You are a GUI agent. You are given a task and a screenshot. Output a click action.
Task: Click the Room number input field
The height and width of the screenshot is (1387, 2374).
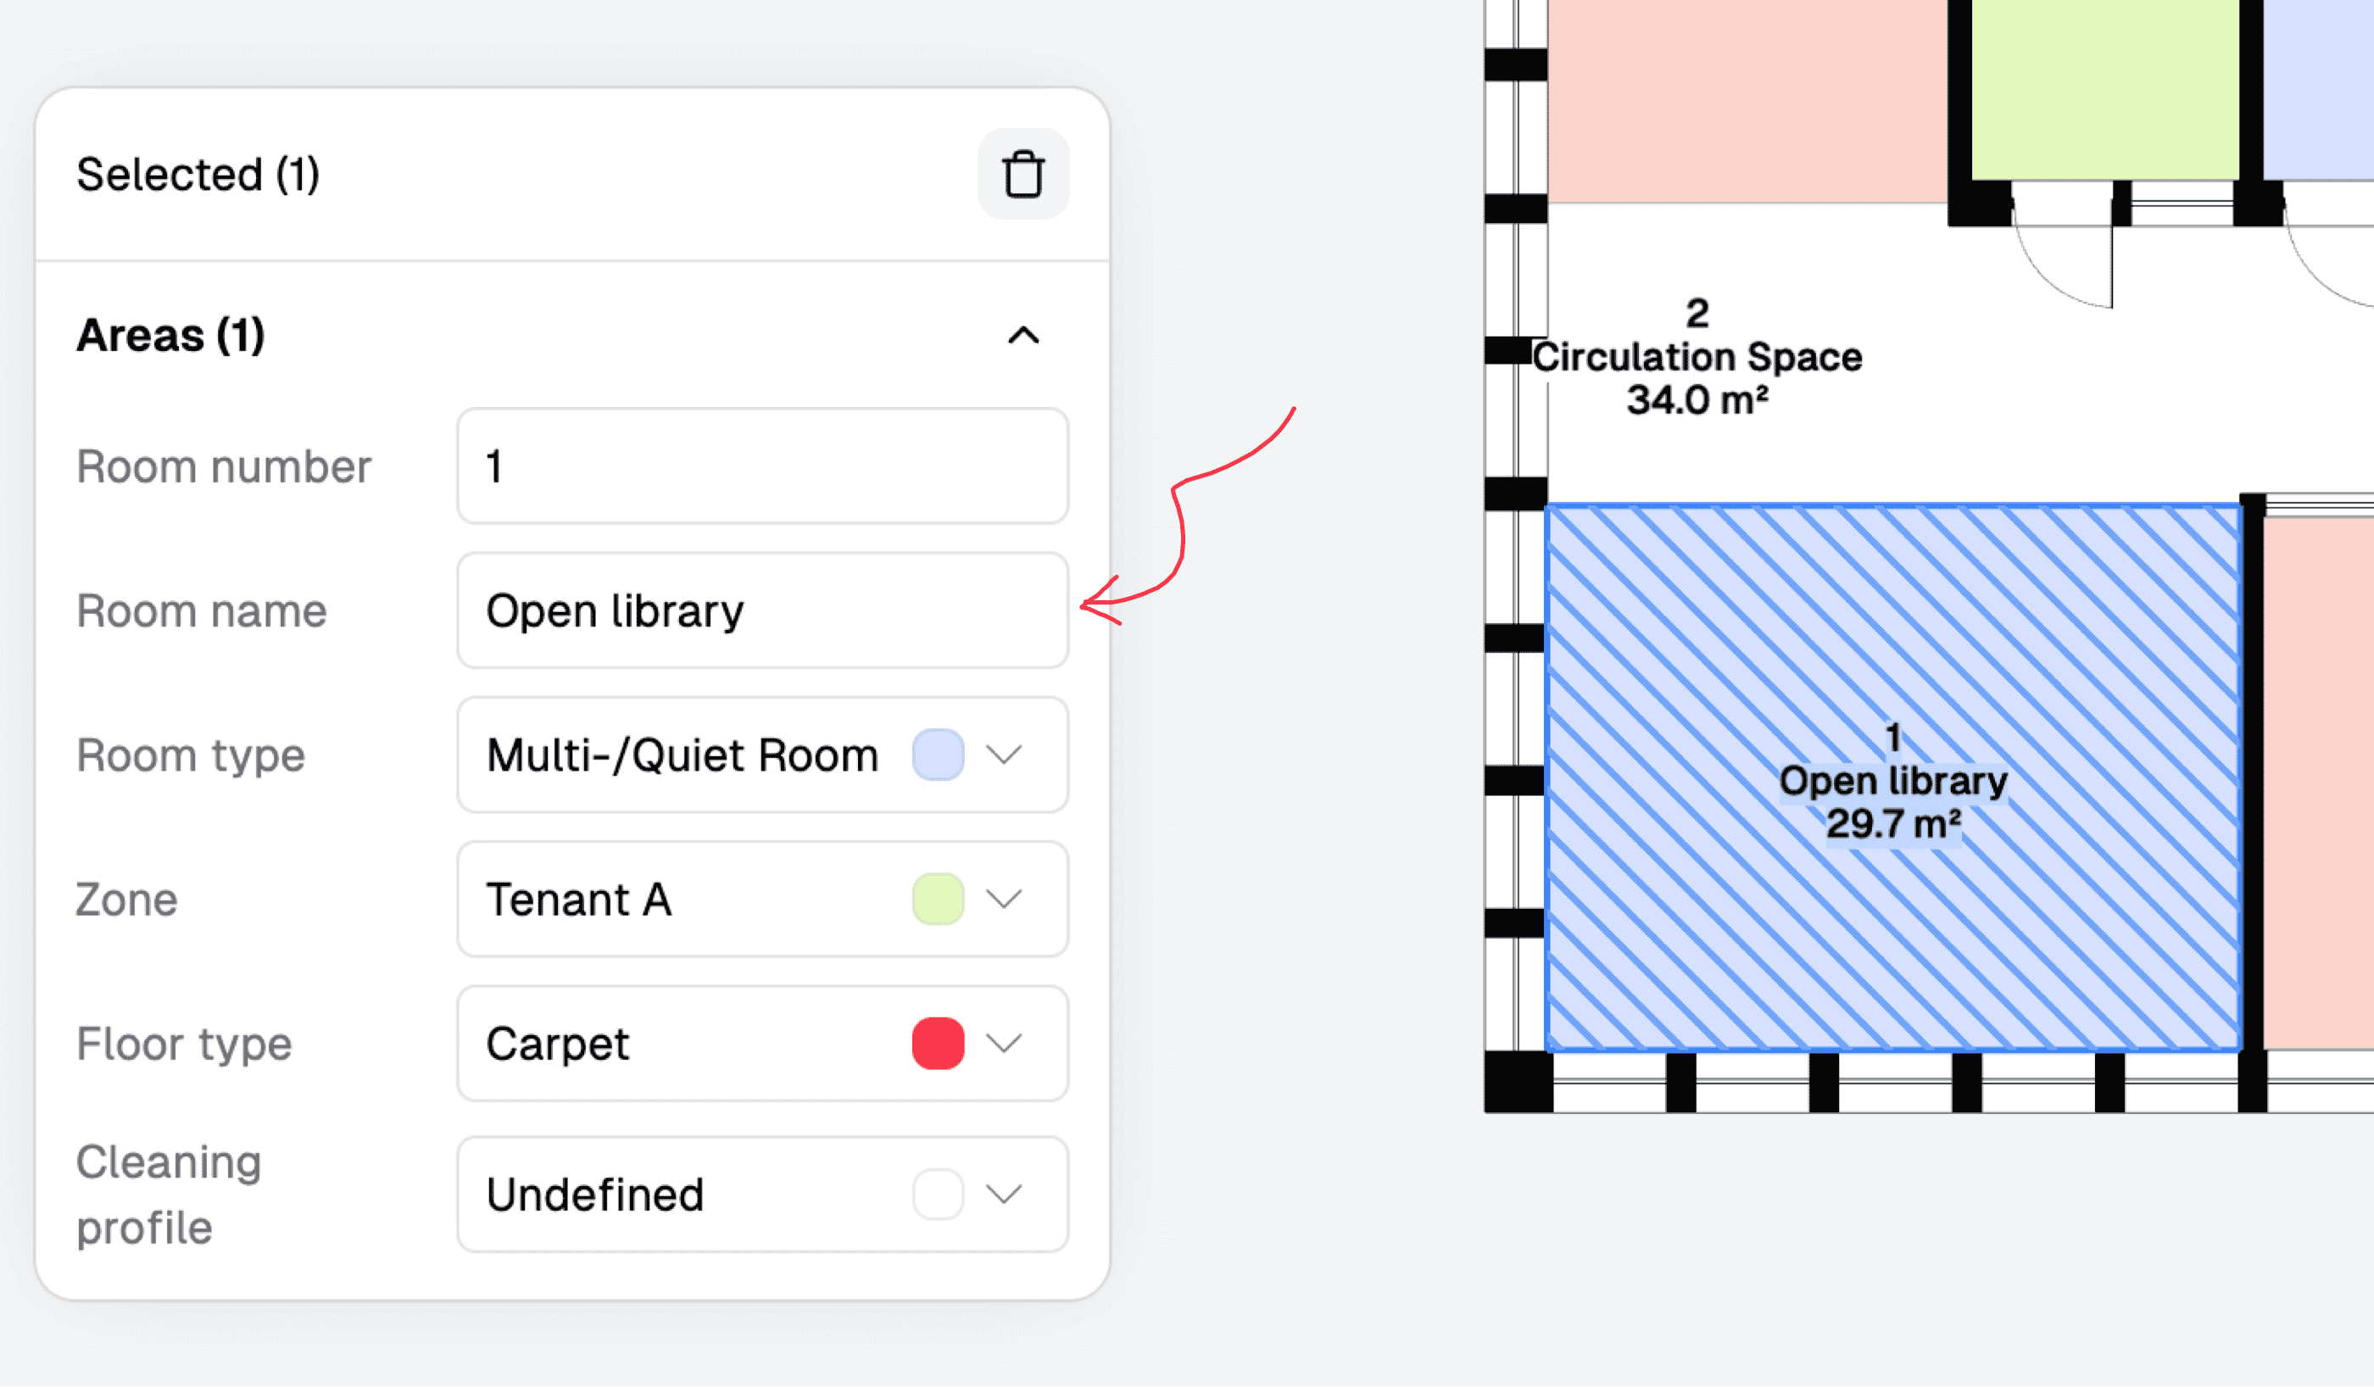click(762, 466)
